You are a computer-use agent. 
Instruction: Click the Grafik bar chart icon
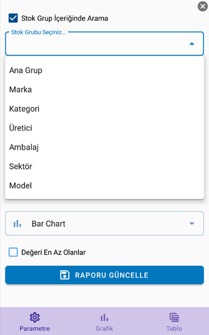click(104, 318)
